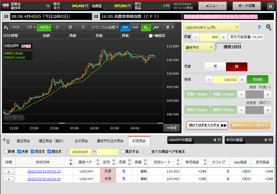This screenshot has height=194, width=277.
Task: Open 連続予約 order type dropdown
Action: coord(199,47)
